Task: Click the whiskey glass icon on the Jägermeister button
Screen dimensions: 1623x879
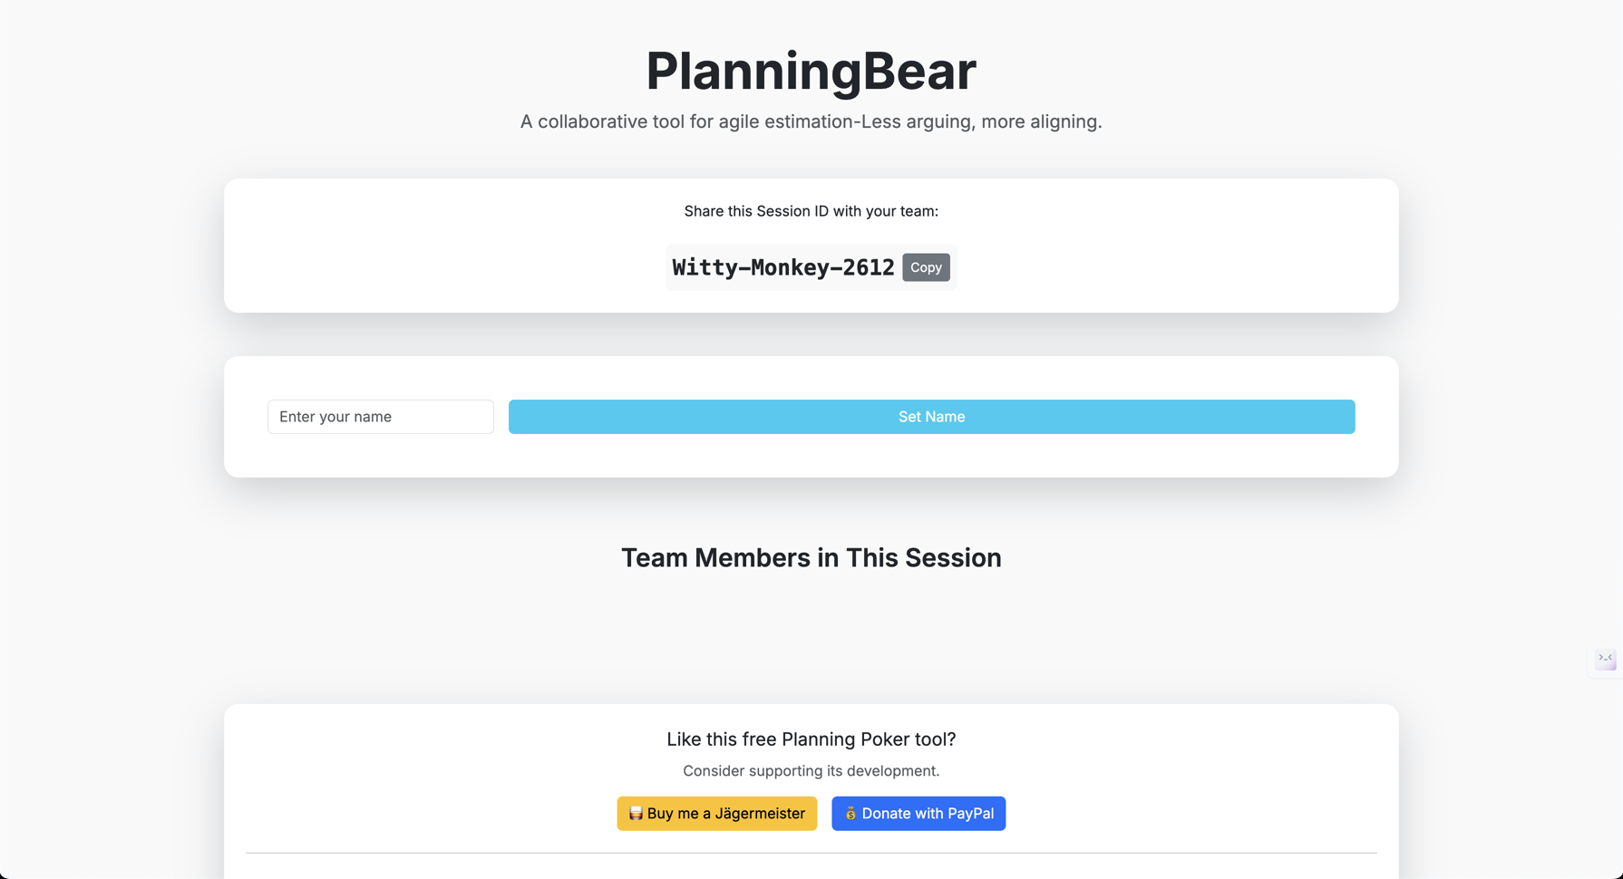Action: tap(634, 813)
